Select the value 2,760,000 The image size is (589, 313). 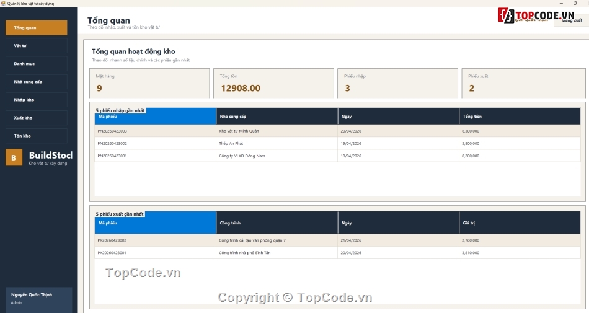coord(520,240)
